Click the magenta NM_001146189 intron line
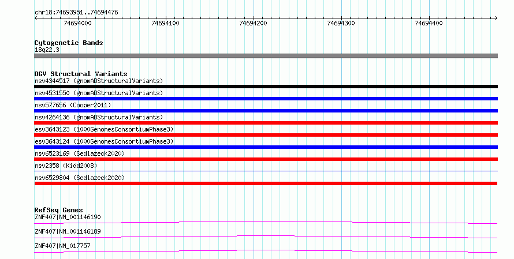 [x=266, y=237]
